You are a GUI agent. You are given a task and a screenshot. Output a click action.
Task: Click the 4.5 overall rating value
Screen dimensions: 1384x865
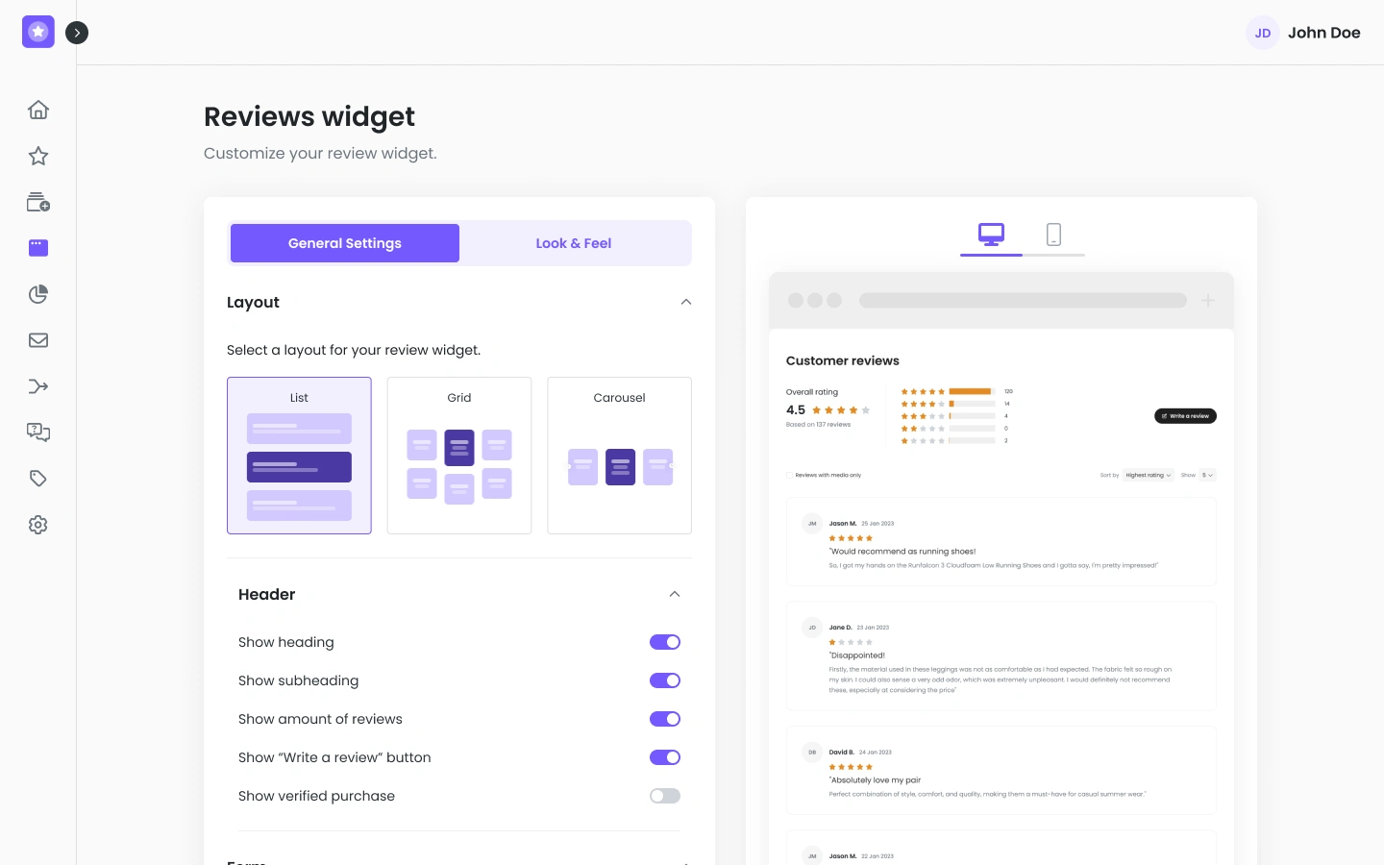(796, 409)
